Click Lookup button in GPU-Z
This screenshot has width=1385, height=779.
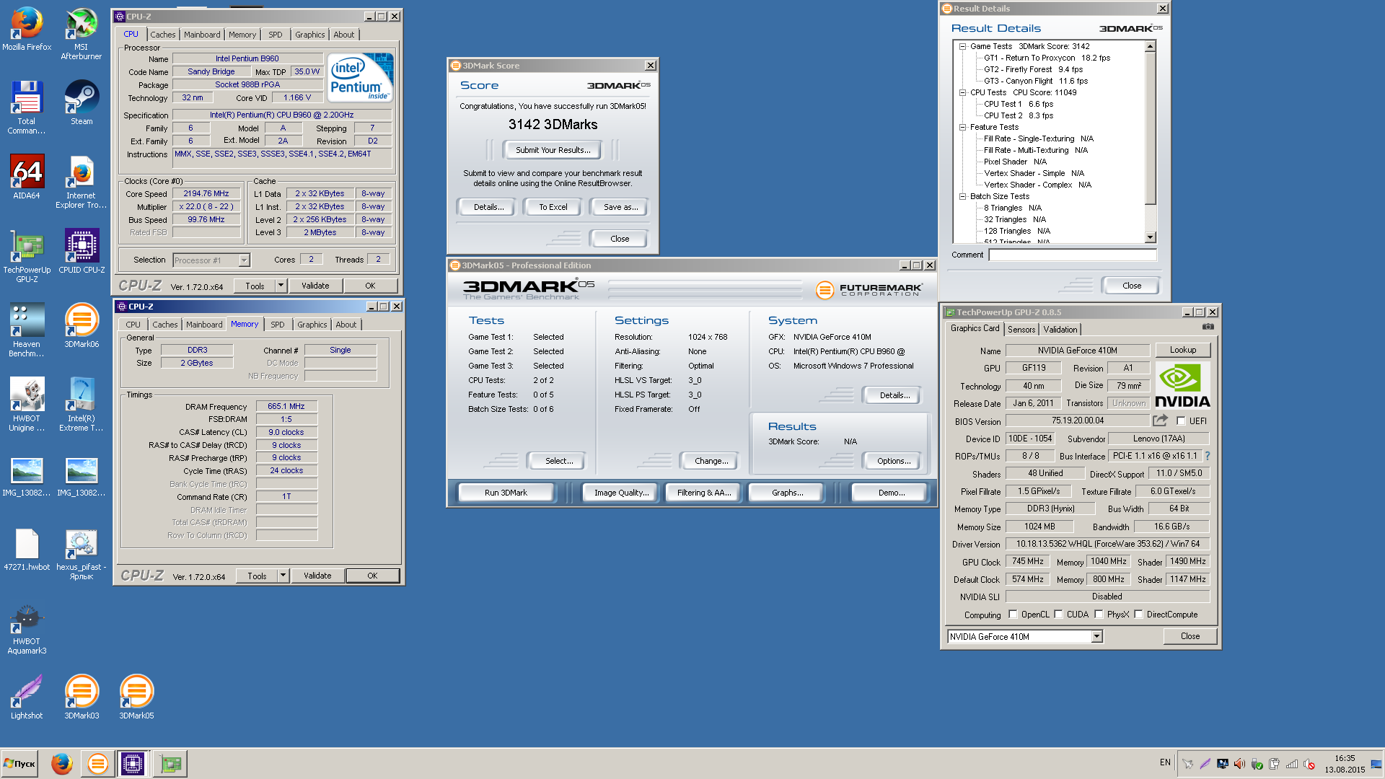(1183, 350)
